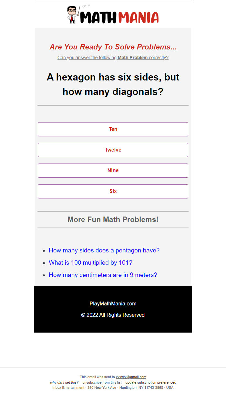Visit the PlayMathMania.com footer link
226x404 pixels.
click(113, 303)
